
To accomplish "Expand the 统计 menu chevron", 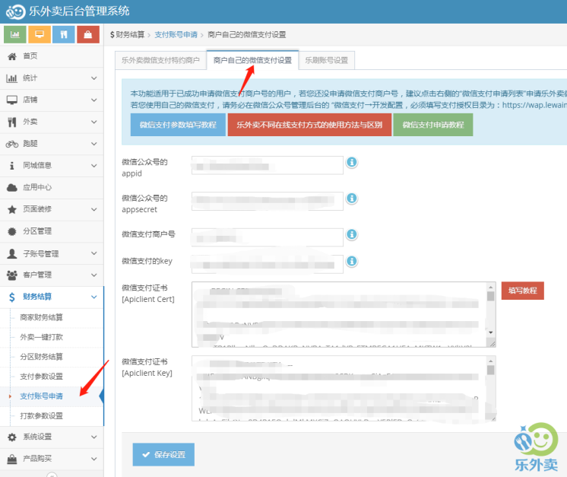I will click(94, 78).
